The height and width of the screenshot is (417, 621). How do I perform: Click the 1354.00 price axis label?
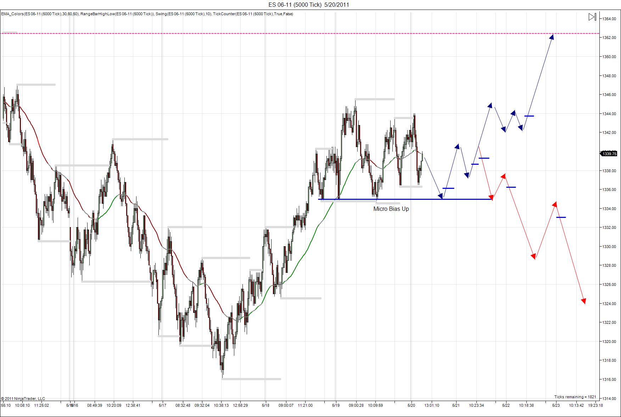[x=609, y=19]
